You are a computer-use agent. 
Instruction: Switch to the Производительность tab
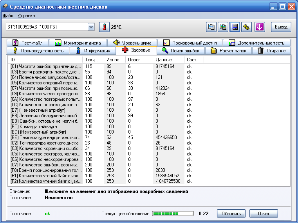38,51
